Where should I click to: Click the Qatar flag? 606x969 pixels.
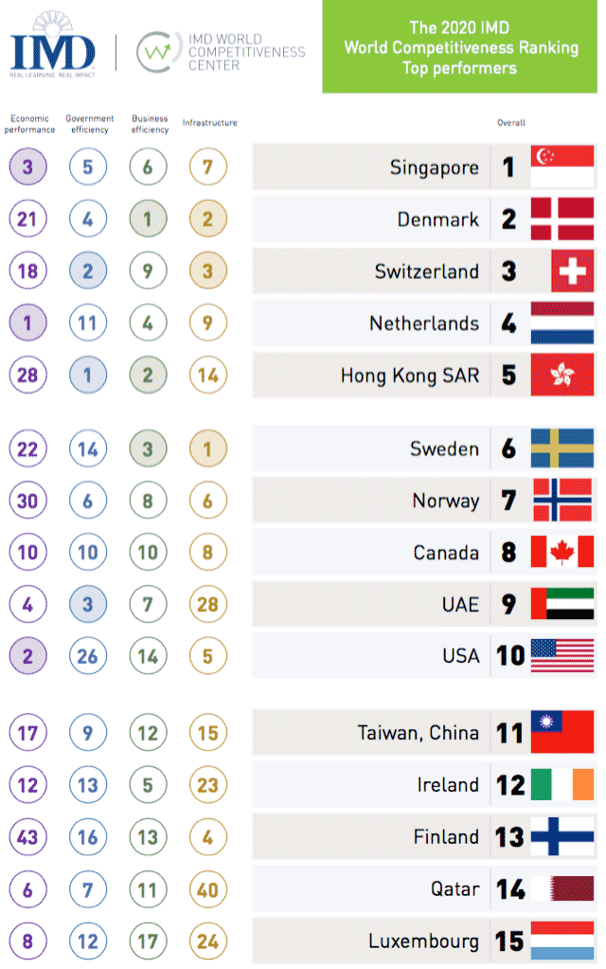[562, 888]
